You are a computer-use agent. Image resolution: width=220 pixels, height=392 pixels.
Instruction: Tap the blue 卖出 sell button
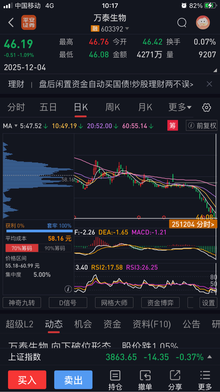(73, 380)
